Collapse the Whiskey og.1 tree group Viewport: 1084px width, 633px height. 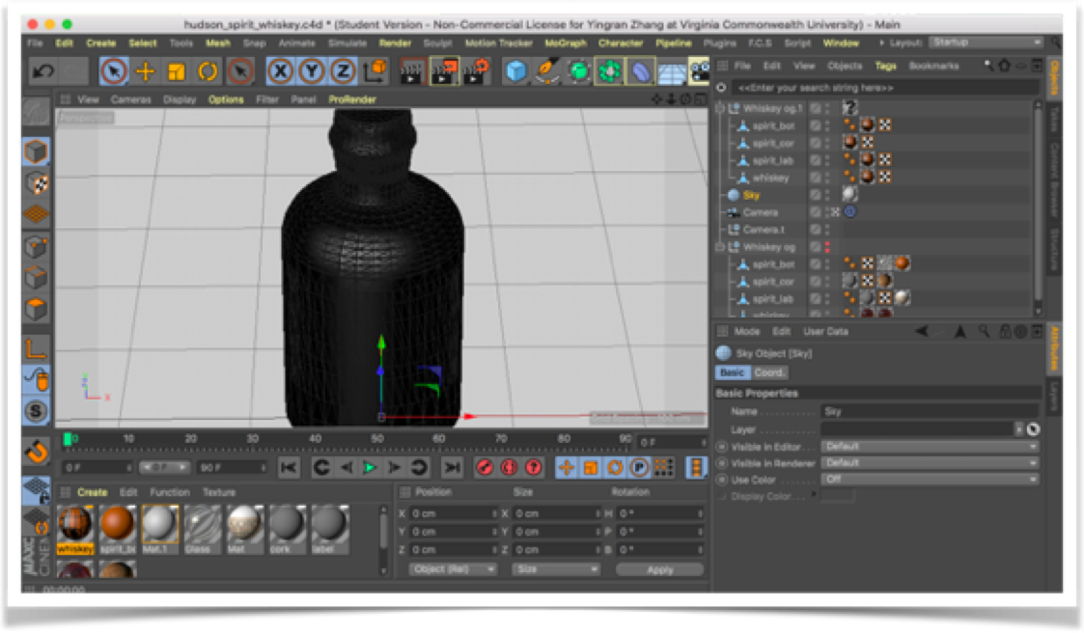tap(720, 108)
